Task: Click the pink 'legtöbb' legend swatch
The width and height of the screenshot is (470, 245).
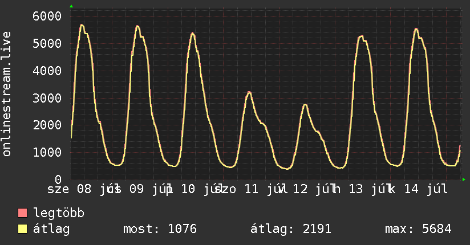Action: tap(22, 213)
